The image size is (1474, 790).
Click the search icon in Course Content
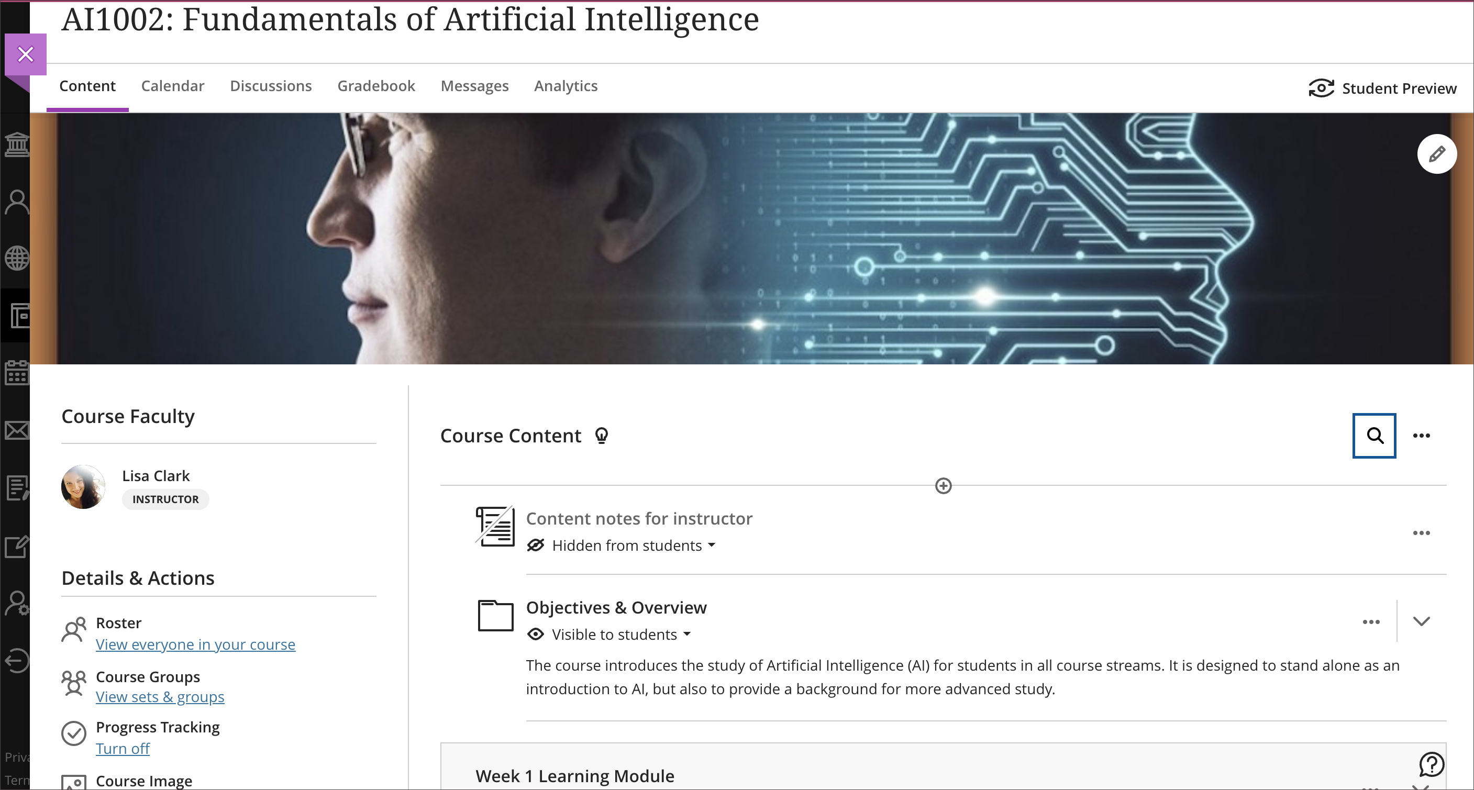1375,435
